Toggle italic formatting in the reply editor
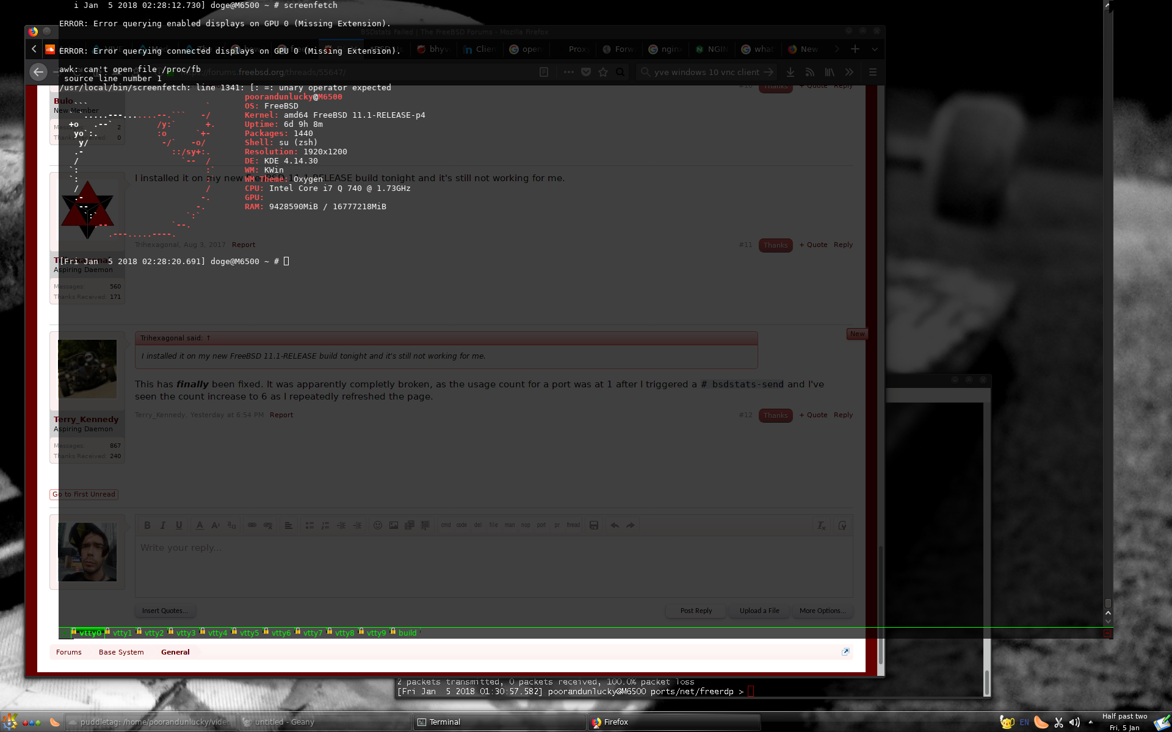 coord(163,525)
